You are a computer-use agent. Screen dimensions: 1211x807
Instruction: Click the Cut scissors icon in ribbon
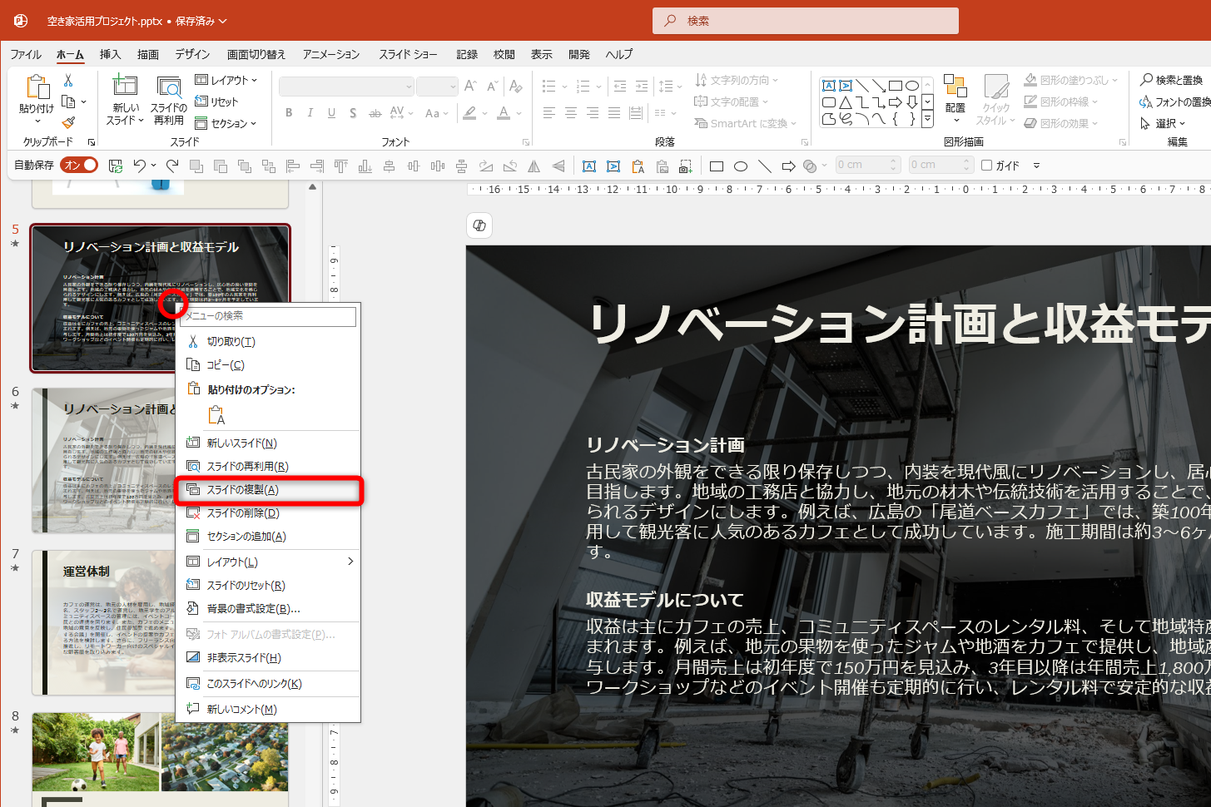tap(68, 81)
